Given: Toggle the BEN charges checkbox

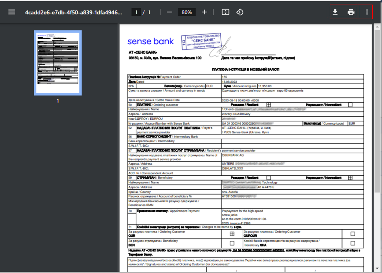Looking at the screenshot, I should click(x=232, y=243).
